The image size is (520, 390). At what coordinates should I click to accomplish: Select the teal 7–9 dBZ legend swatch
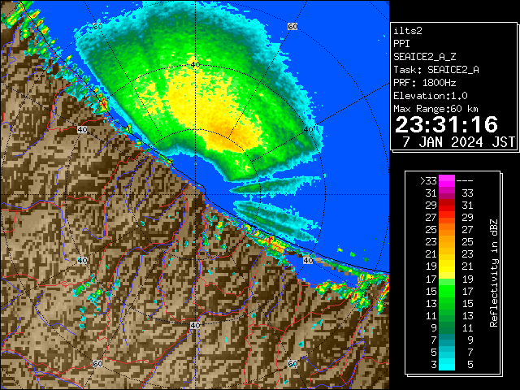[447, 340]
